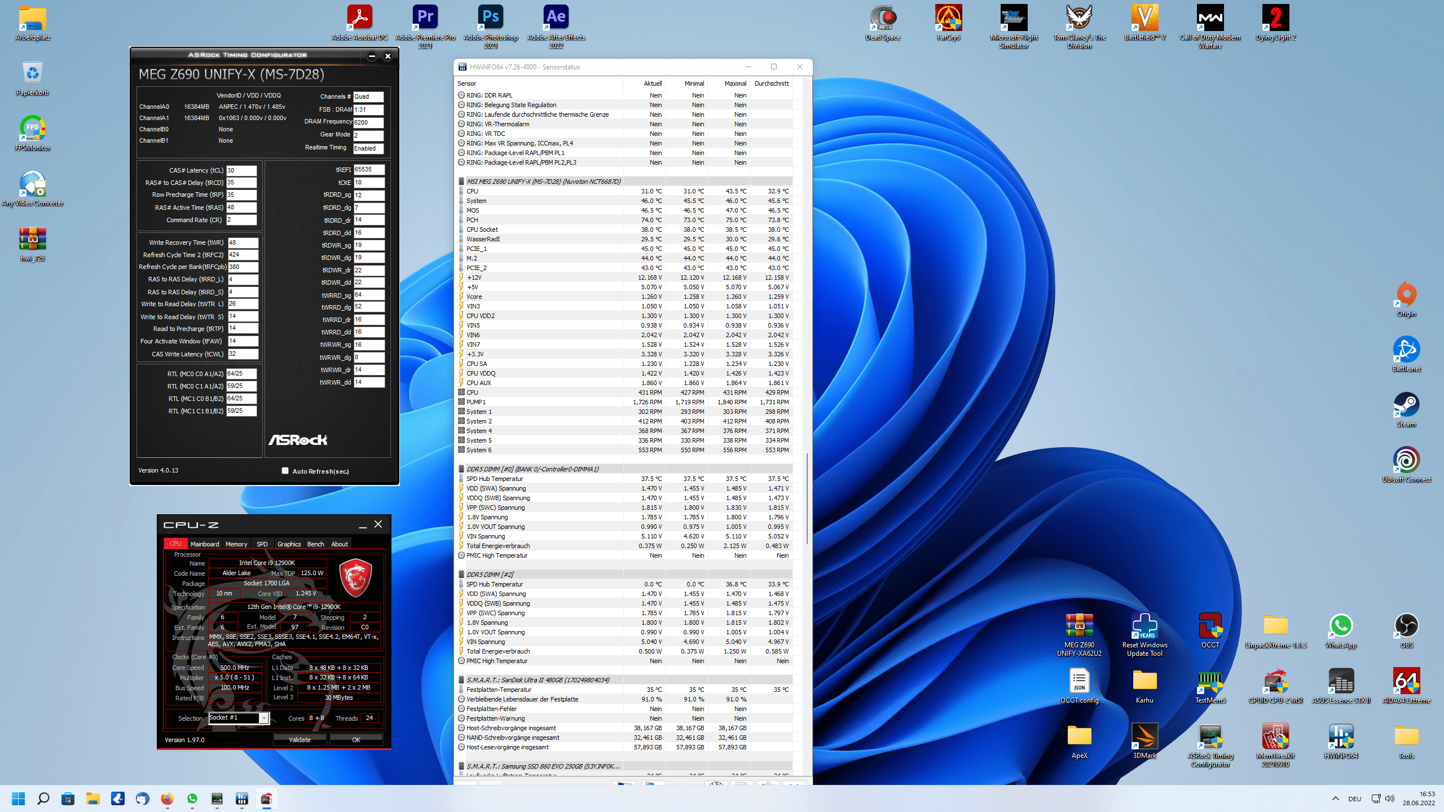The width and height of the screenshot is (1444, 812).
Task: Switch to CPU-Z About tab
Action: point(339,544)
